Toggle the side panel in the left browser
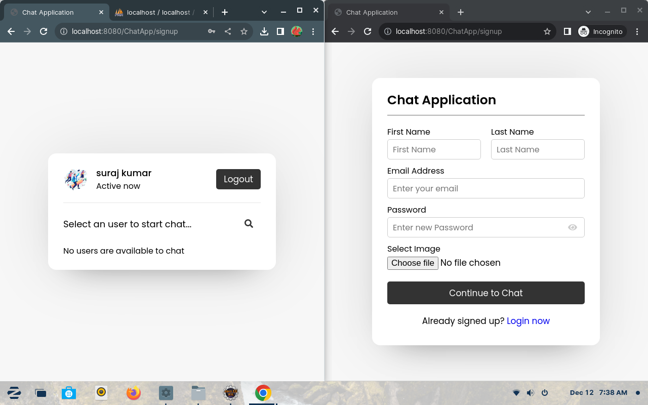This screenshot has width=648, height=405. 280,31
